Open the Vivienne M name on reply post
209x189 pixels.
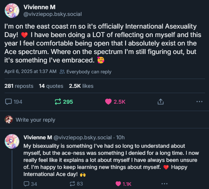38,138
